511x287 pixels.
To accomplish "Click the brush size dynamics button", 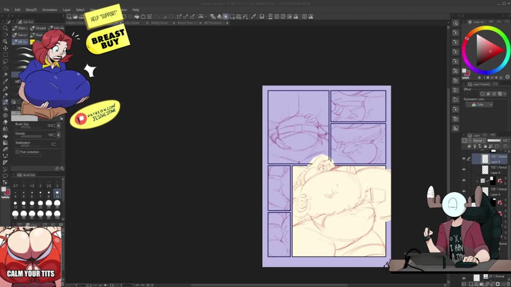I will pyautogui.click(x=59, y=125).
